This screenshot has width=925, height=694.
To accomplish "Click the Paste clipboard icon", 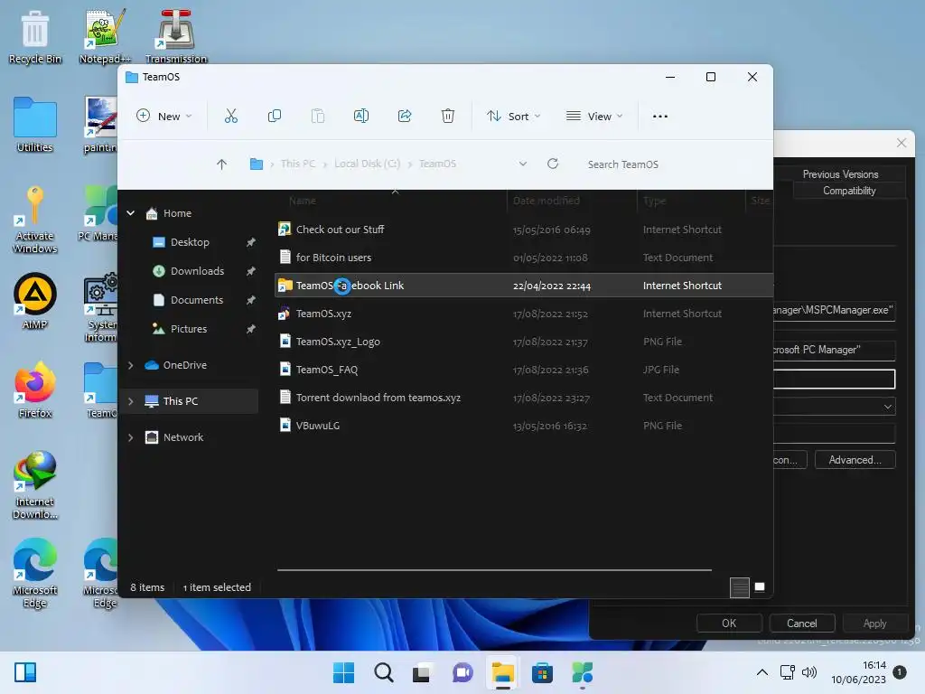I will click(317, 117).
